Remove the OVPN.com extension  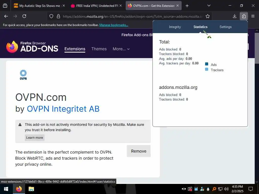(x=139, y=151)
